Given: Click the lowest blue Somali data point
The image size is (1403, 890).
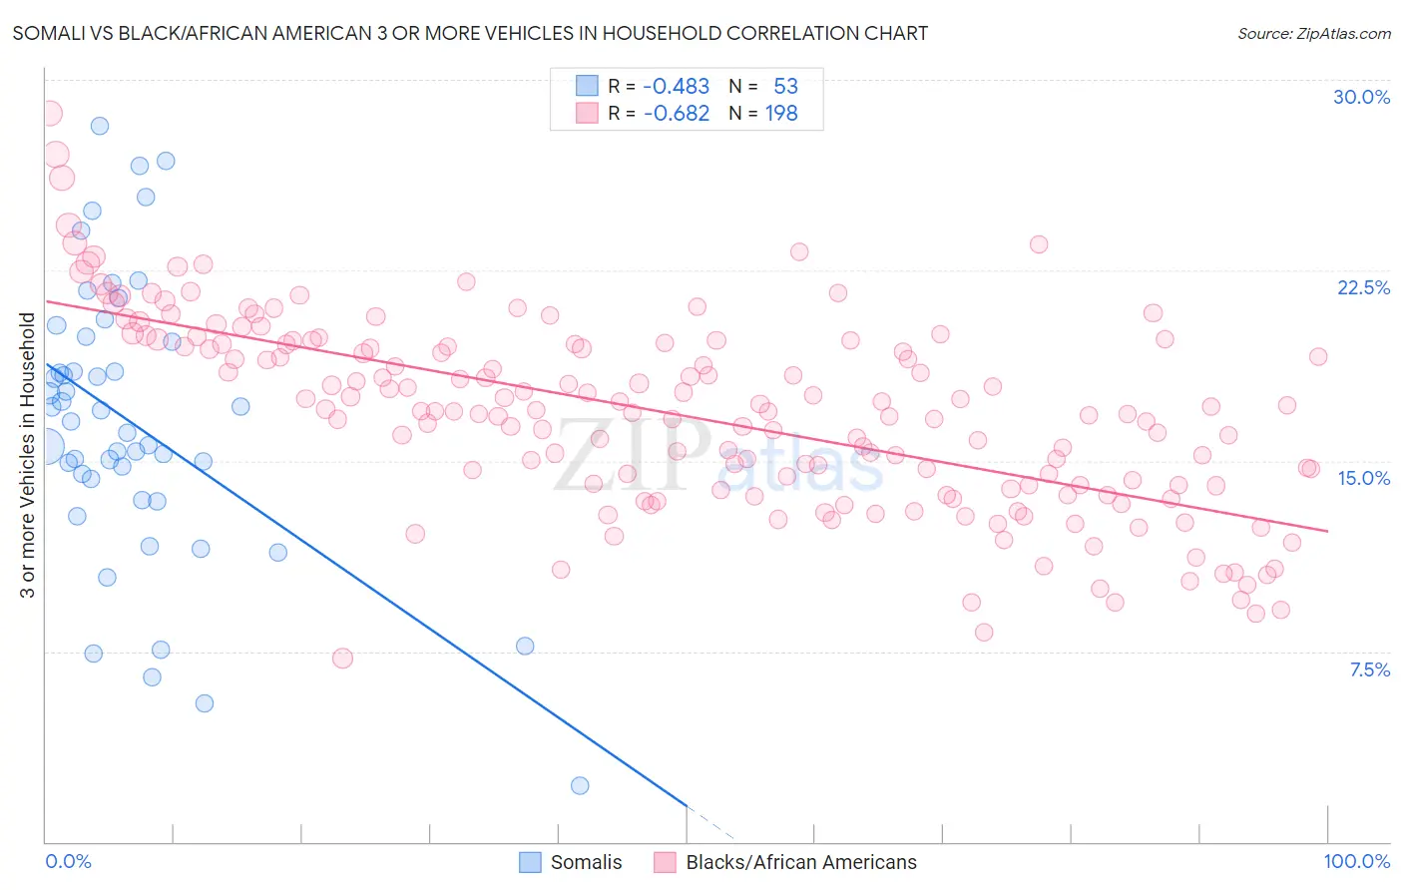Looking at the screenshot, I should [x=580, y=785].
